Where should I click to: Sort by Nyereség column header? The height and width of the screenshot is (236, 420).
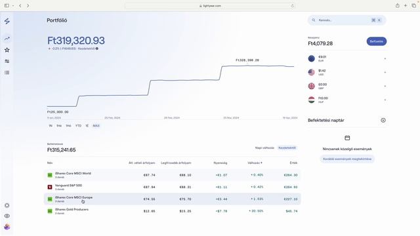[220, 163]
